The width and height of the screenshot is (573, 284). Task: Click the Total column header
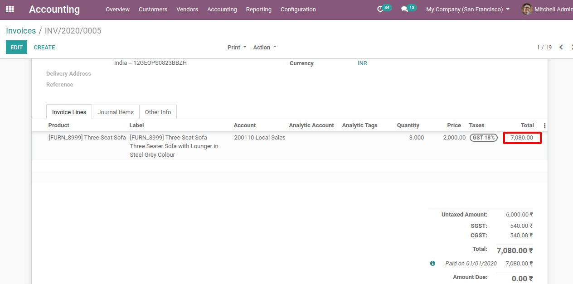tap(527, 125)
